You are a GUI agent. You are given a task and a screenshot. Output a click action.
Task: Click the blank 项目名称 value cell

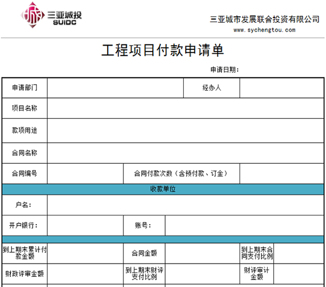pyautogui.click(x=185, y=108)
